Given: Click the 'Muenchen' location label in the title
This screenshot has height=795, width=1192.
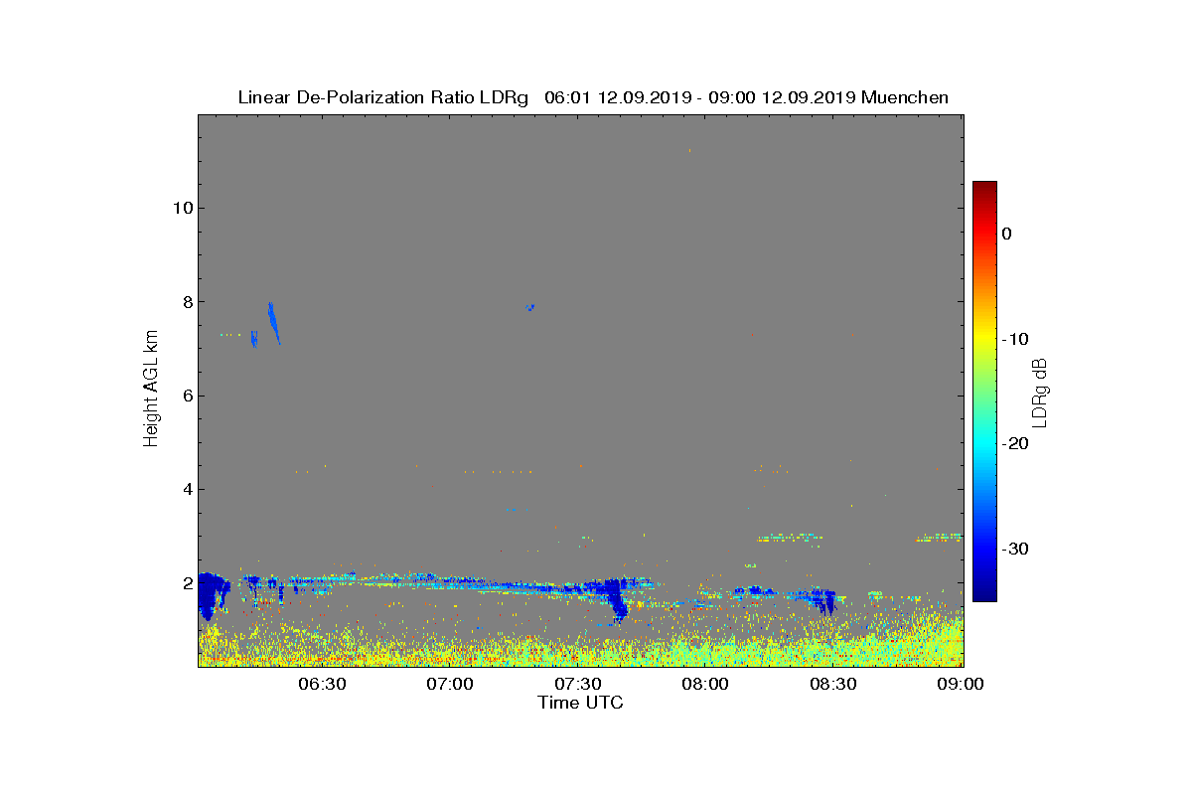Looking at the screenshot, I should pyautogui.click(x=905, y=97).
